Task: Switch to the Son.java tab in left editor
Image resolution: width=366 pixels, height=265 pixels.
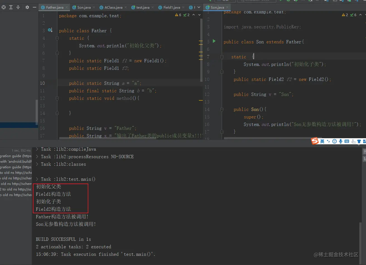Action: point(84,8)
